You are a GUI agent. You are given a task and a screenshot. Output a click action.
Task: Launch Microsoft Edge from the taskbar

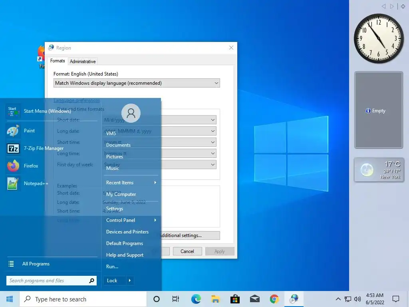click(196, 299)
